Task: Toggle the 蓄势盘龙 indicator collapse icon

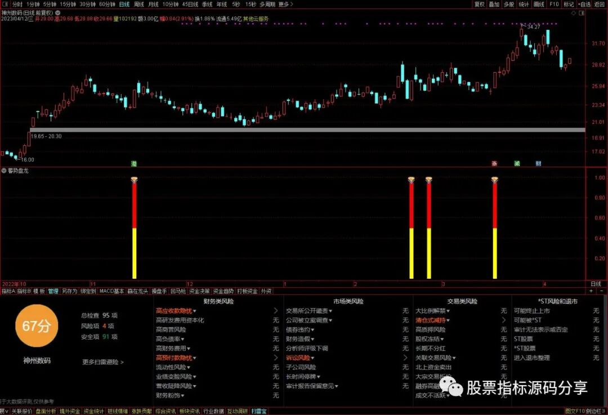Action: point(4,171)
